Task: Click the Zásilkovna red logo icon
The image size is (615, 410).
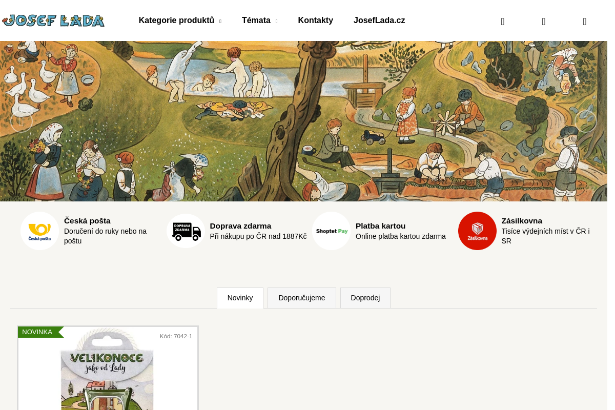Action: 477,231
